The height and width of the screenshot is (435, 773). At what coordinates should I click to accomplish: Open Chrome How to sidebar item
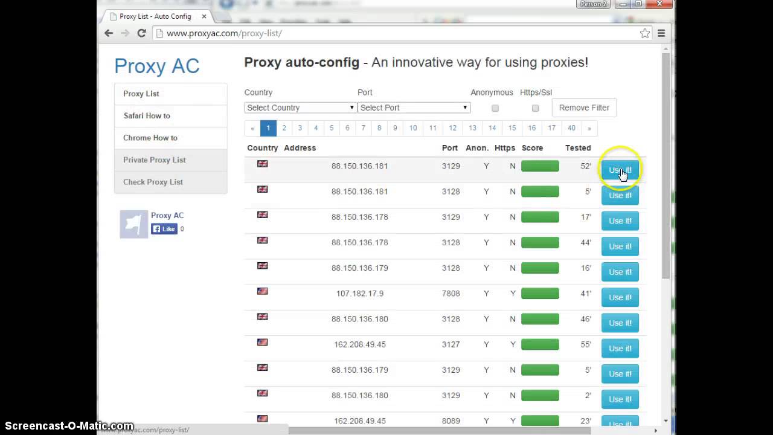point(171,138)
